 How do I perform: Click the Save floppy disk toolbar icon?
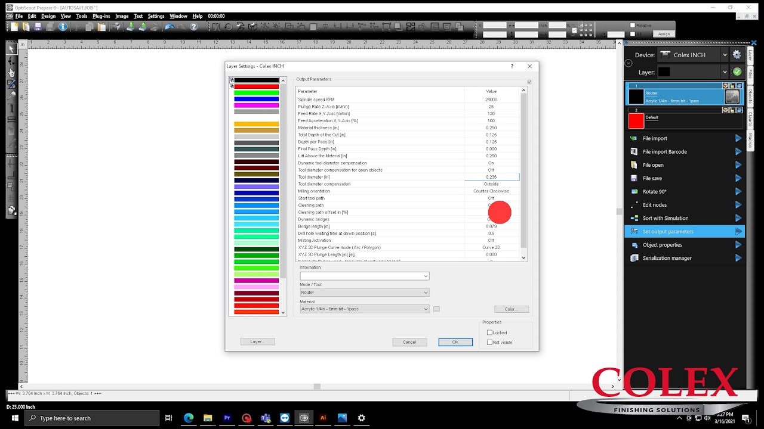38,27
